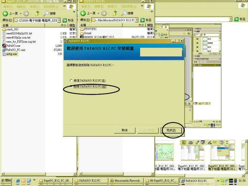This screenshot has width=248, height=186.
Task: Go up one folder in left Explorer window
Action: coord(37,13)
